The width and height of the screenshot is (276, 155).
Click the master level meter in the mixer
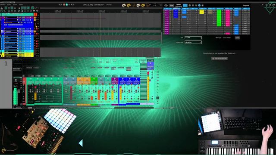point(15,96)
